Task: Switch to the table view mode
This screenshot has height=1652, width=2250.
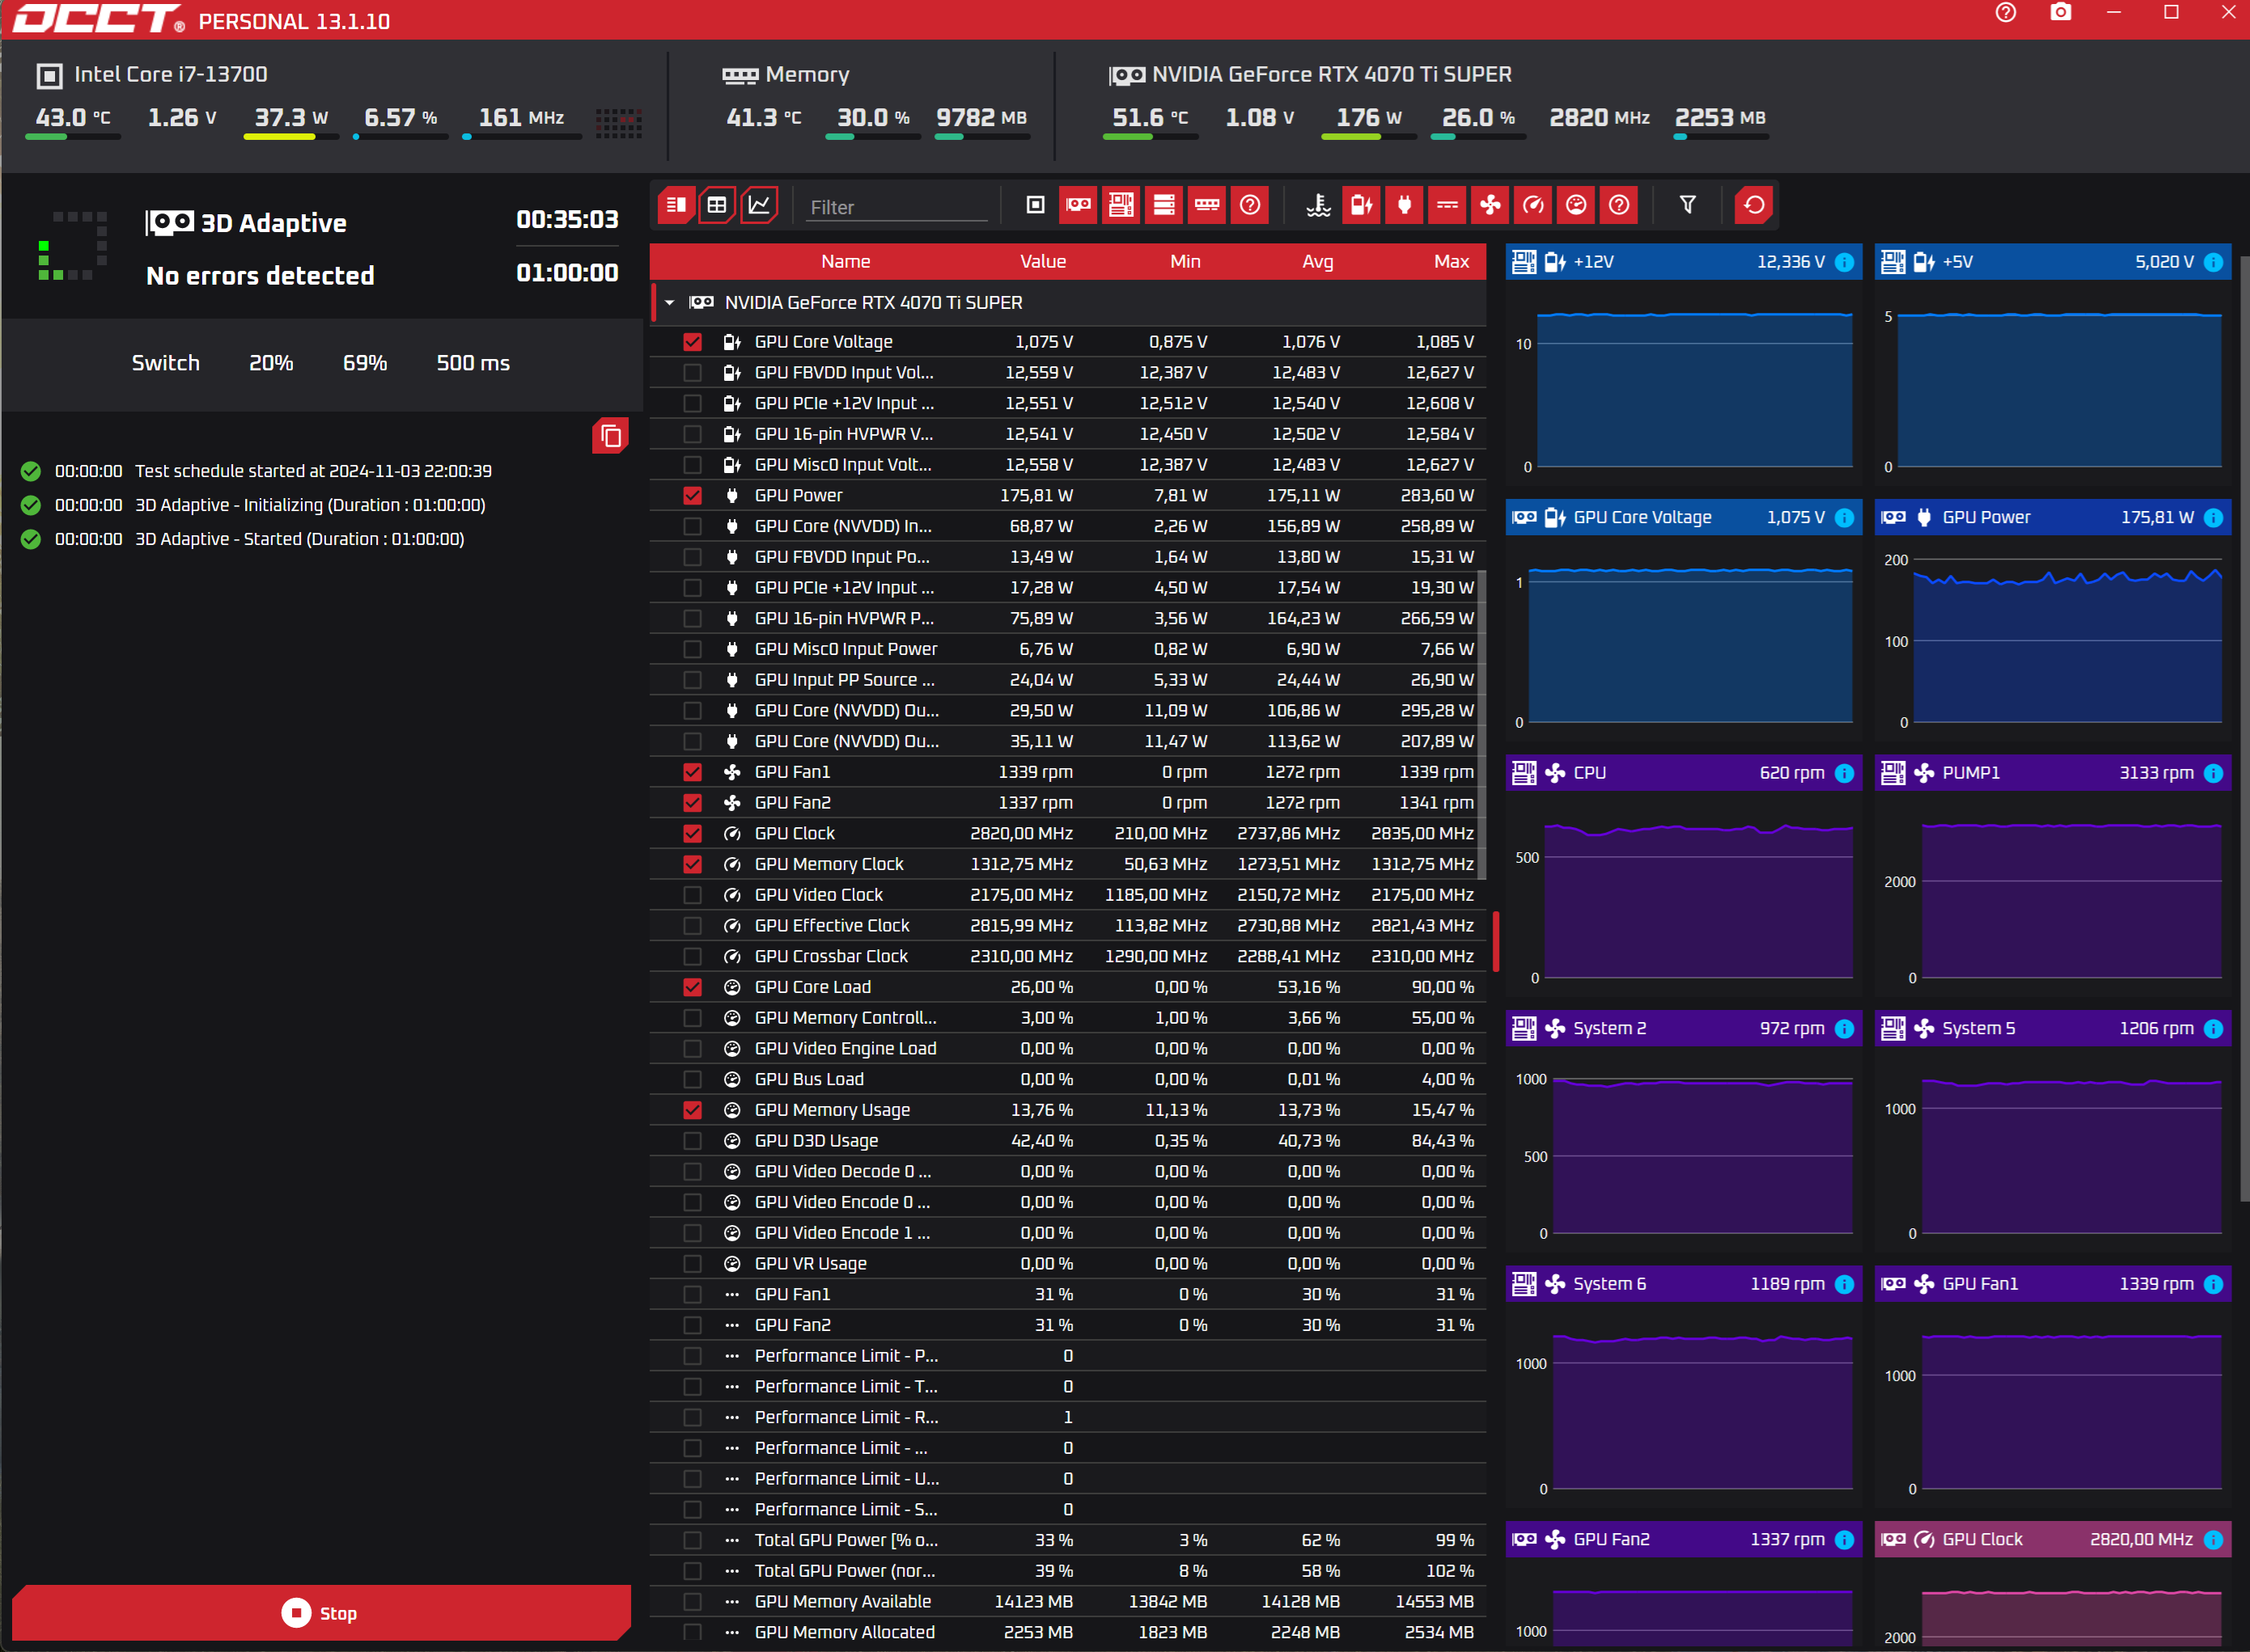Action: click(x=716, y=206)
